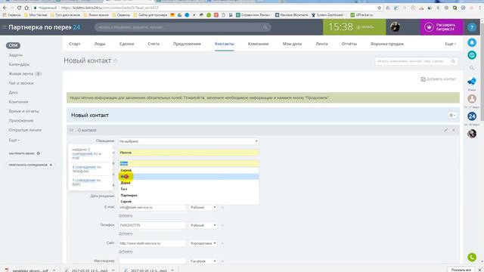Expand the Ещё item in left sidebar

coord(14,140)
